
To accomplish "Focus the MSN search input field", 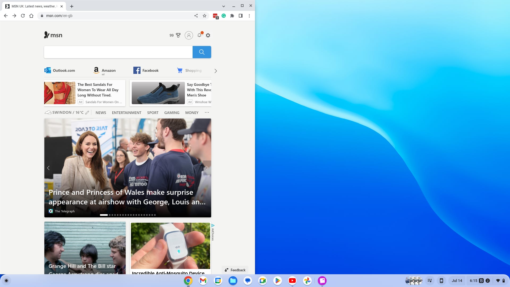I will (x=118, y=52).
